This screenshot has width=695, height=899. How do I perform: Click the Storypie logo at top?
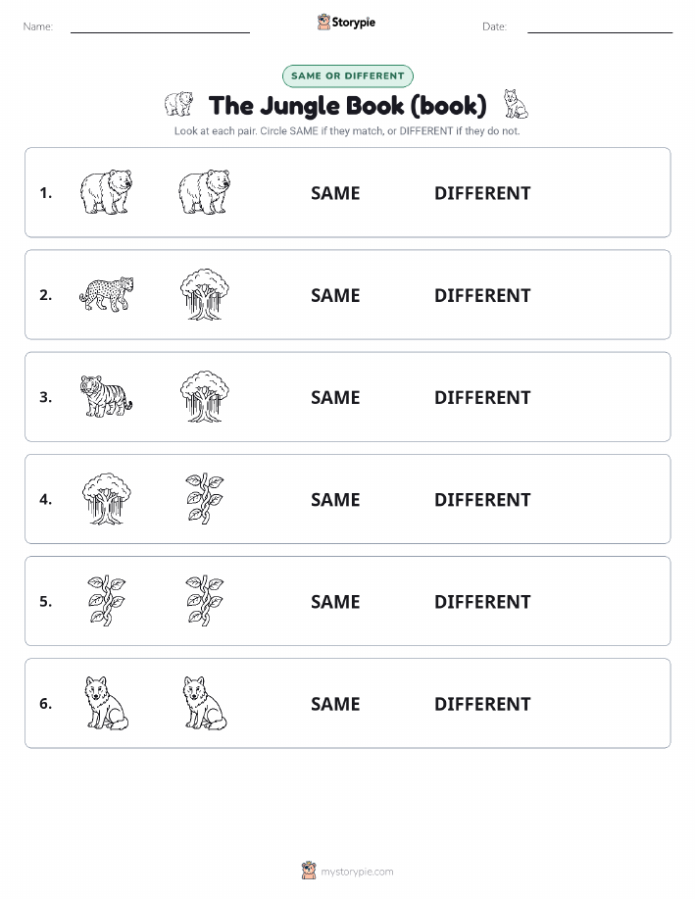click(x=346, y=23)
